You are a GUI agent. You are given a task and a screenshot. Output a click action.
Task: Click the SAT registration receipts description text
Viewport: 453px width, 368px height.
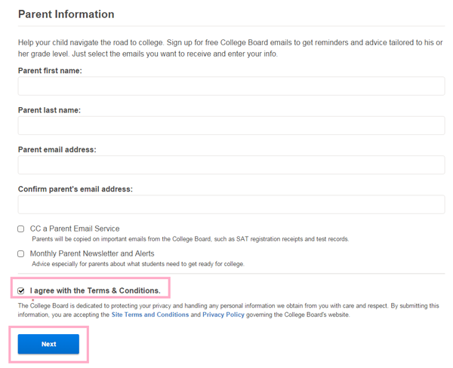pyautogui.click(x=189, y=239)
